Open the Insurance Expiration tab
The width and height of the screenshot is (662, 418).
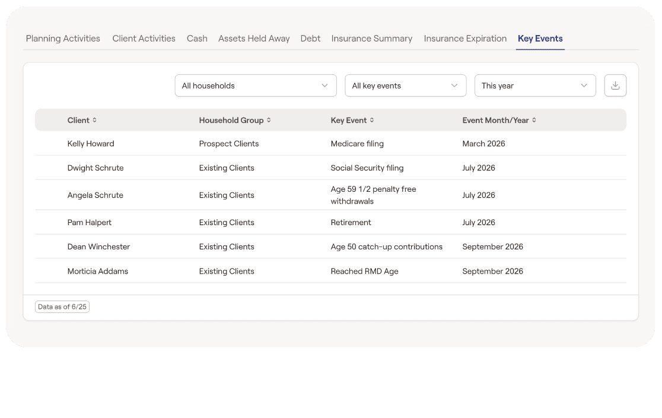[x=465, y=39]
